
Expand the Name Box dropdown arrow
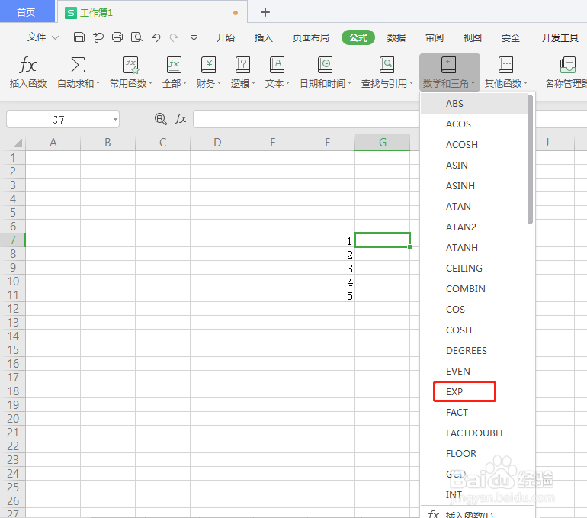tap(115, 120)
